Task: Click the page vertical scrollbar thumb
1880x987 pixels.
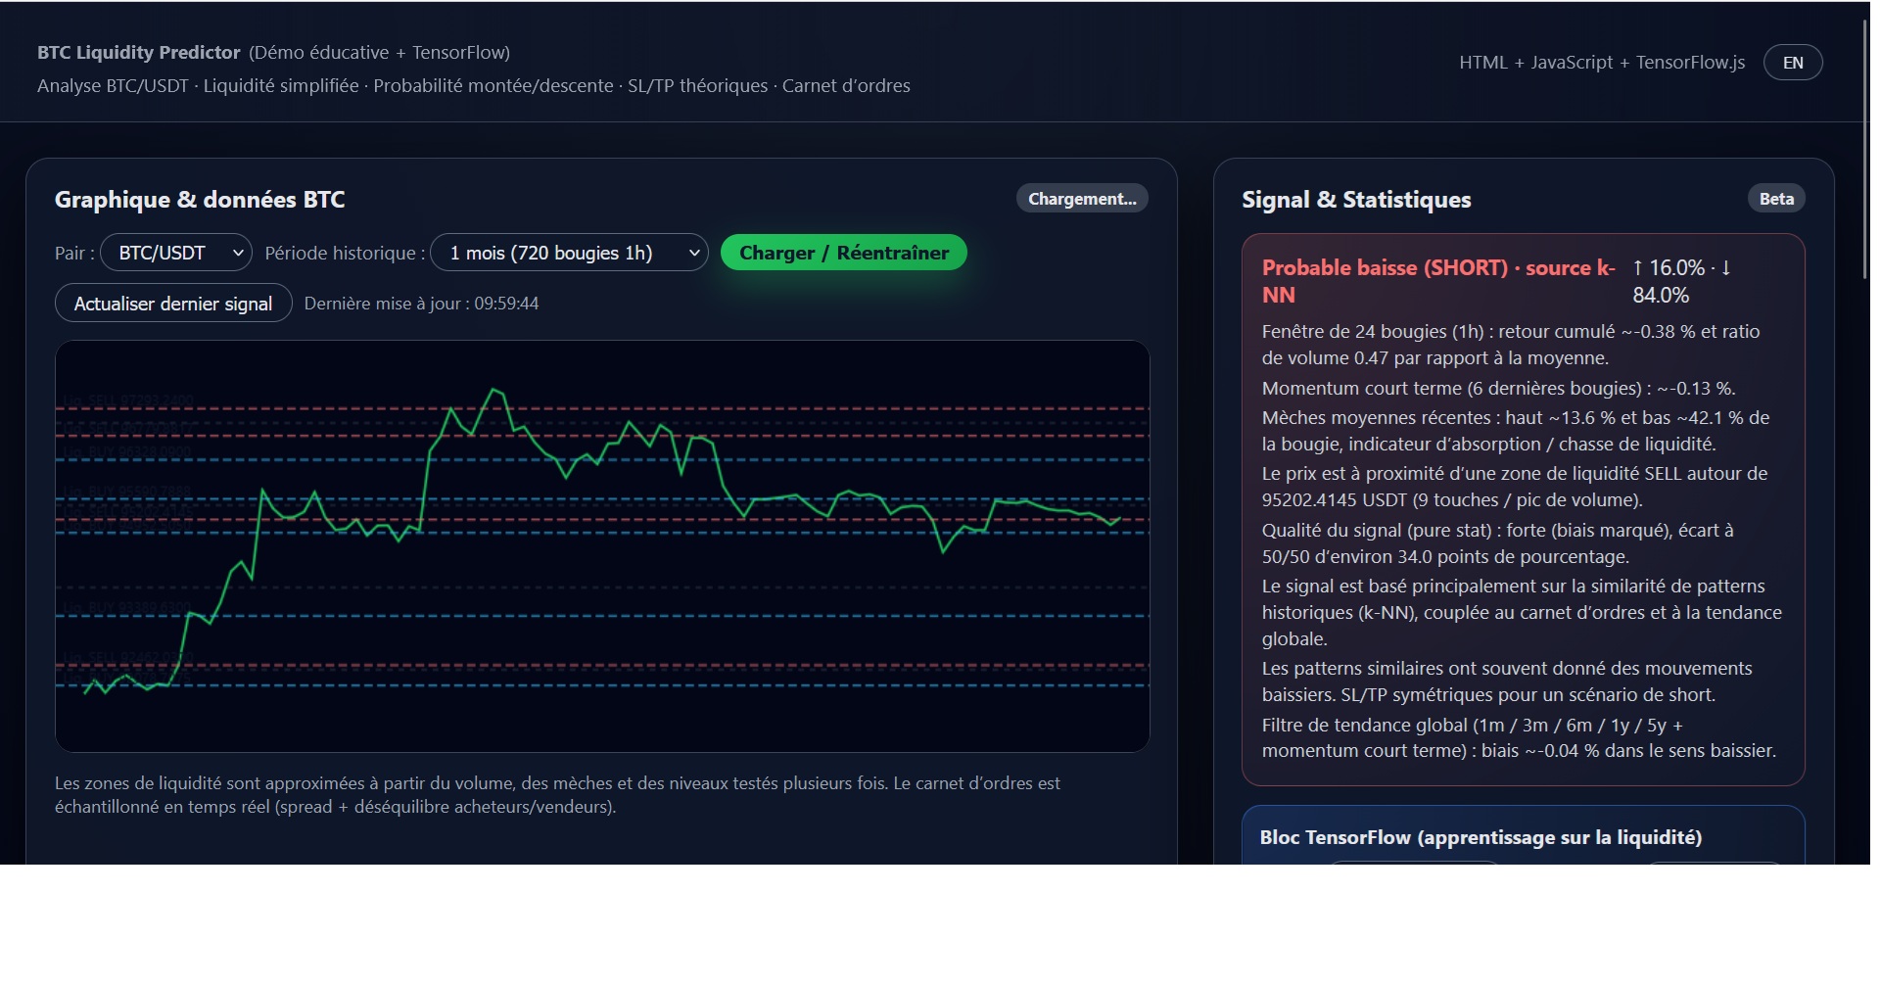Action: click(1864, 147)
